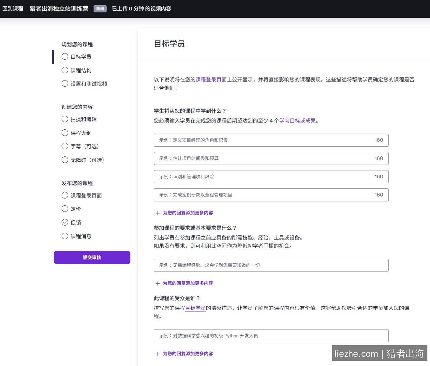Open the 设置和测试视频 sidebar section

click(x=89, y=84)
